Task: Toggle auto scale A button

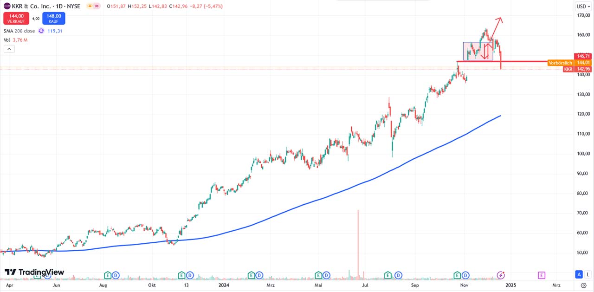Action: (579, 274)
